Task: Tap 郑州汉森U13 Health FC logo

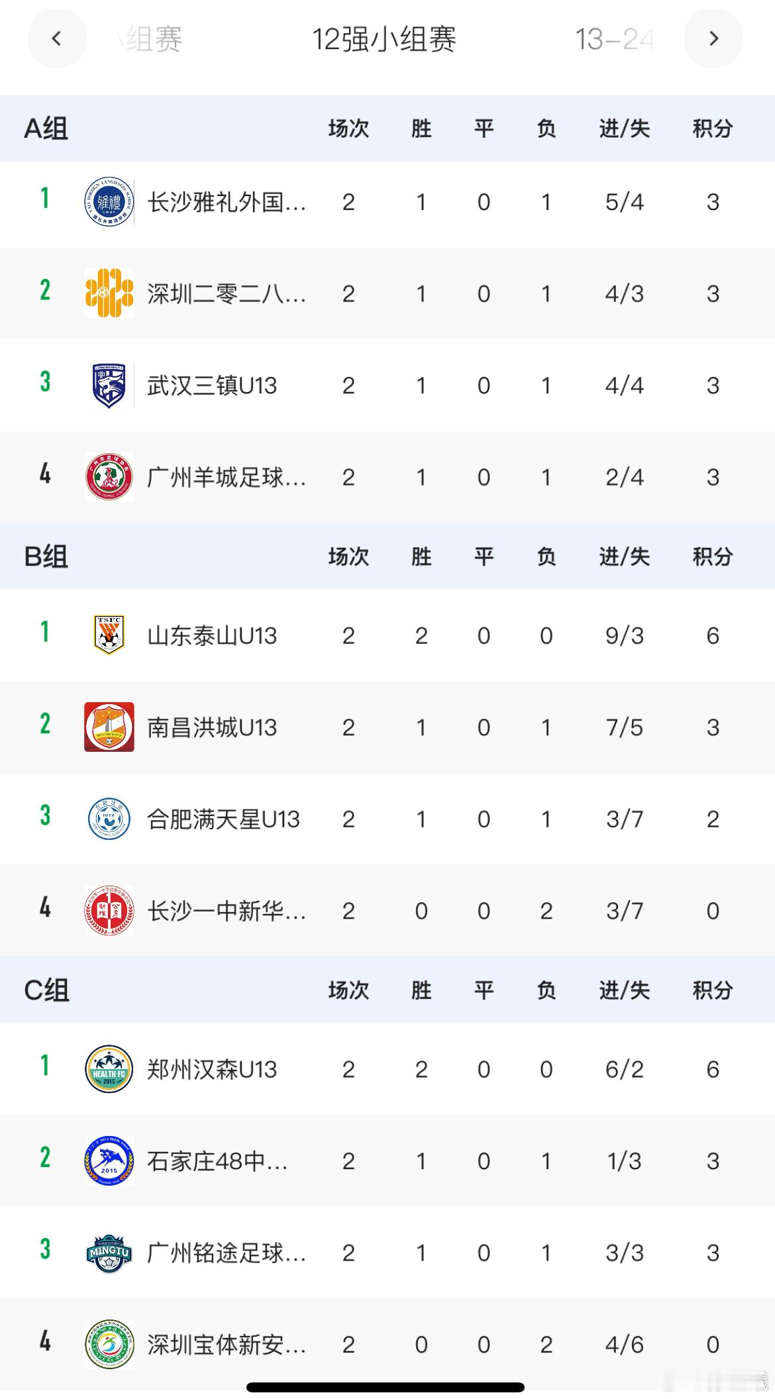Action: tap(109, 1069)
